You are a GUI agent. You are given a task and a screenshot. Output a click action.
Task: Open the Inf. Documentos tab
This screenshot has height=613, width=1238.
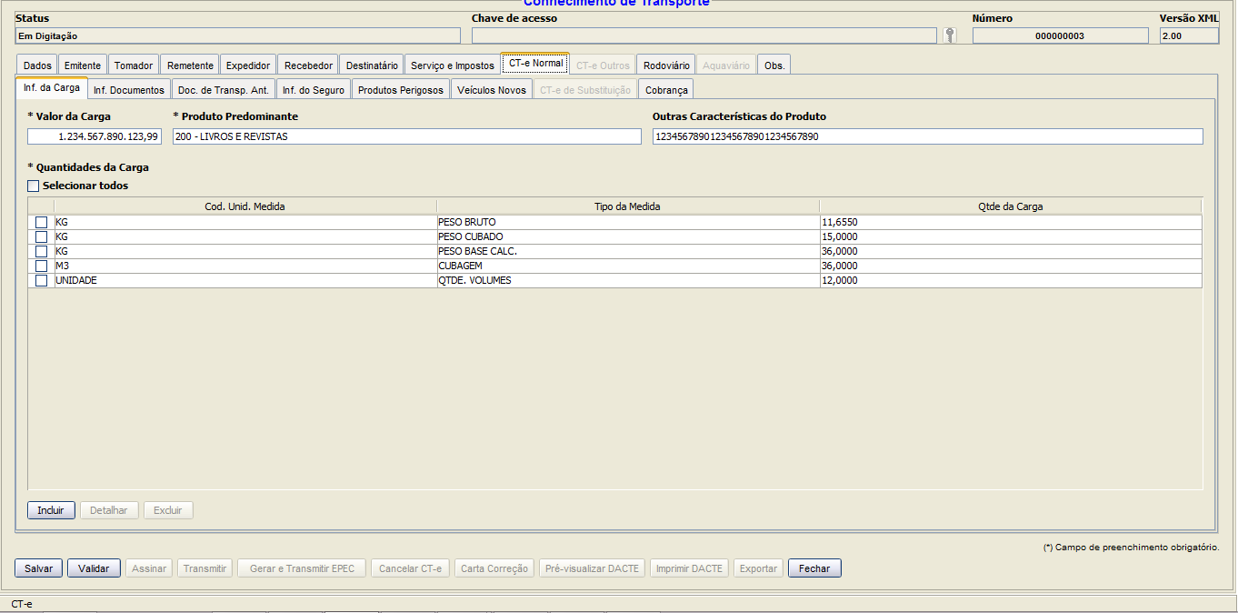tap(129, 90)
